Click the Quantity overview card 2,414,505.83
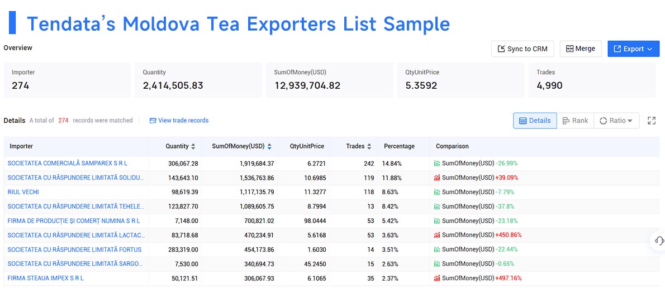This screenshot has width=665, height=293. (x=198, y=80)
